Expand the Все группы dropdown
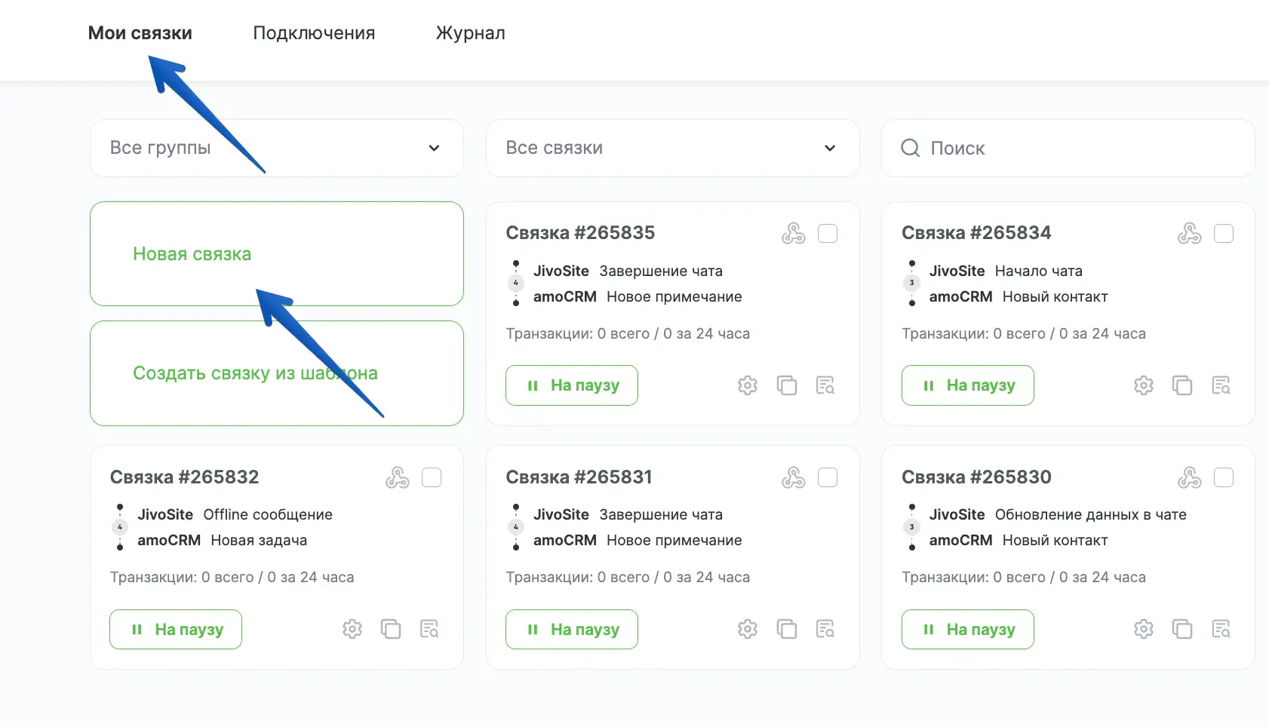This screenshot has height=727, width=1269. point(276,148)
